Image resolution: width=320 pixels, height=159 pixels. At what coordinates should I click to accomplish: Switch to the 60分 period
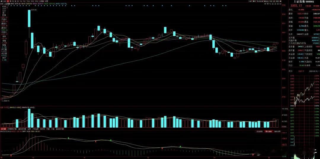36,1
